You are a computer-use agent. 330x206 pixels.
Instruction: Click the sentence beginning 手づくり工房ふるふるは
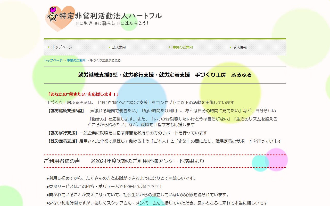click(x=140, y=102)
